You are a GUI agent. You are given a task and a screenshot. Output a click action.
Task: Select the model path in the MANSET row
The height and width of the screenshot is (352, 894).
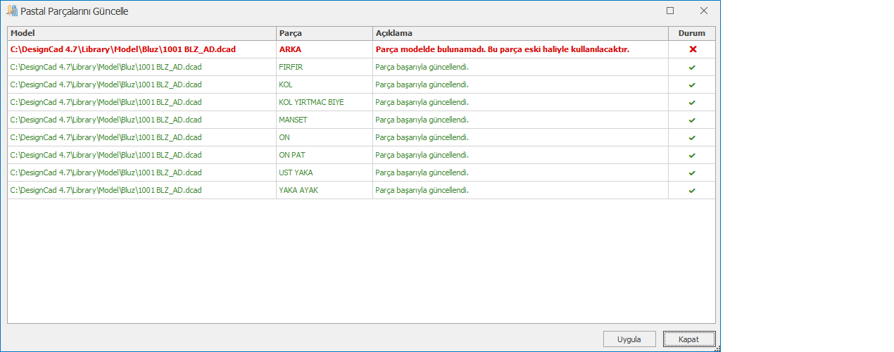[106, 120]
